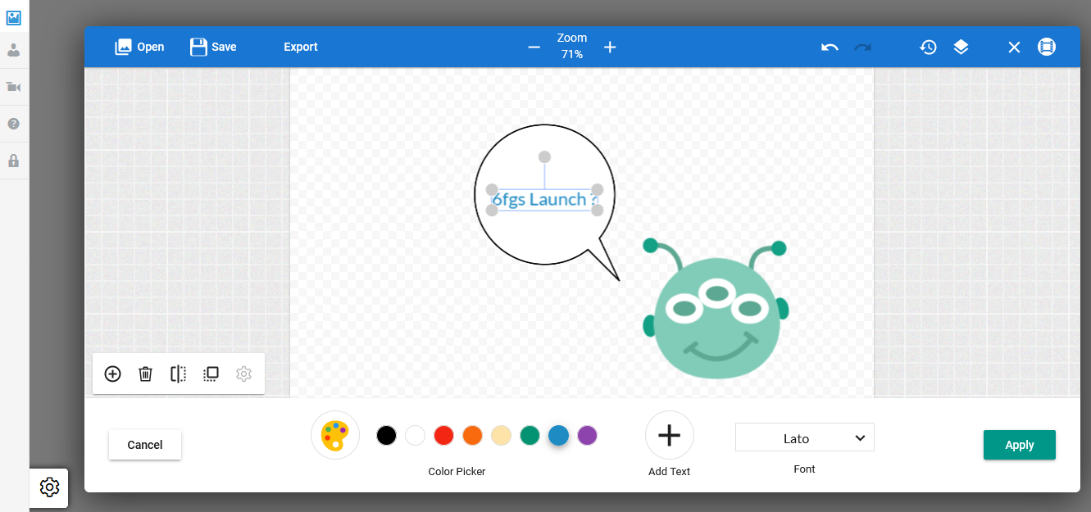Open the history clock icon

click(x=928, y=48)
